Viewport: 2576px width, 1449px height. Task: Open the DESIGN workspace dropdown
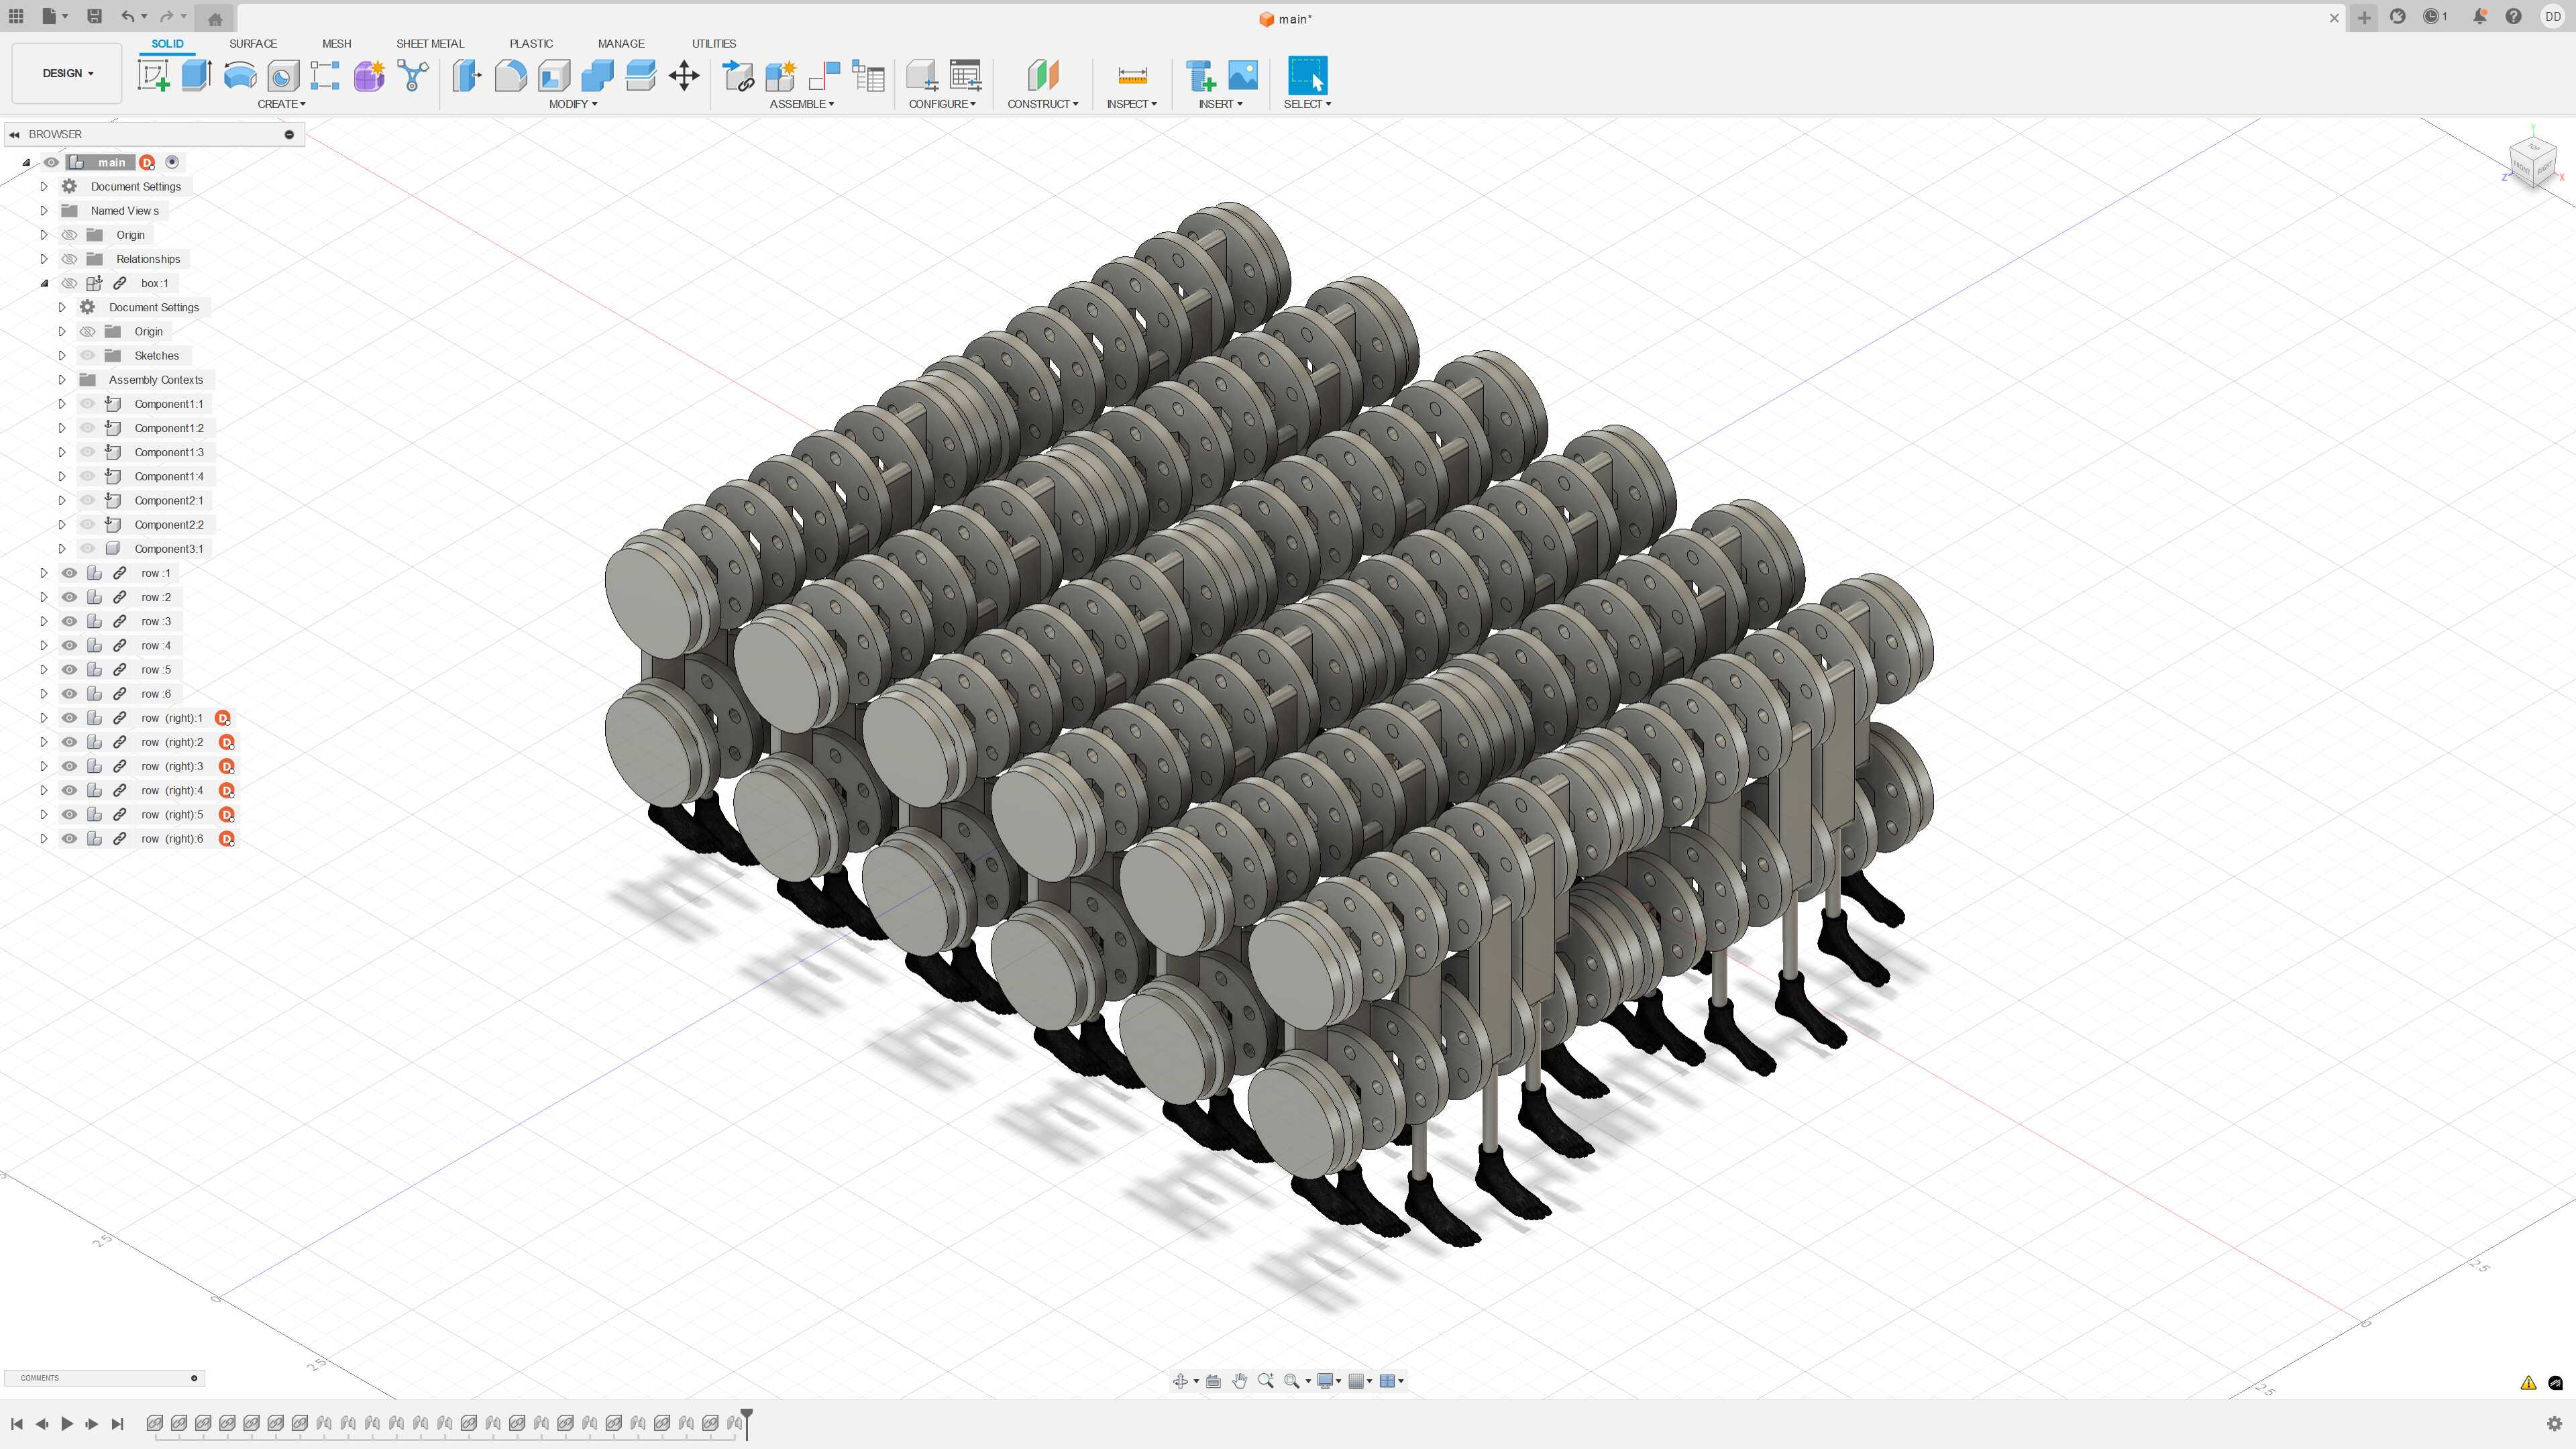pyautogui.click(x=67, y=73)
